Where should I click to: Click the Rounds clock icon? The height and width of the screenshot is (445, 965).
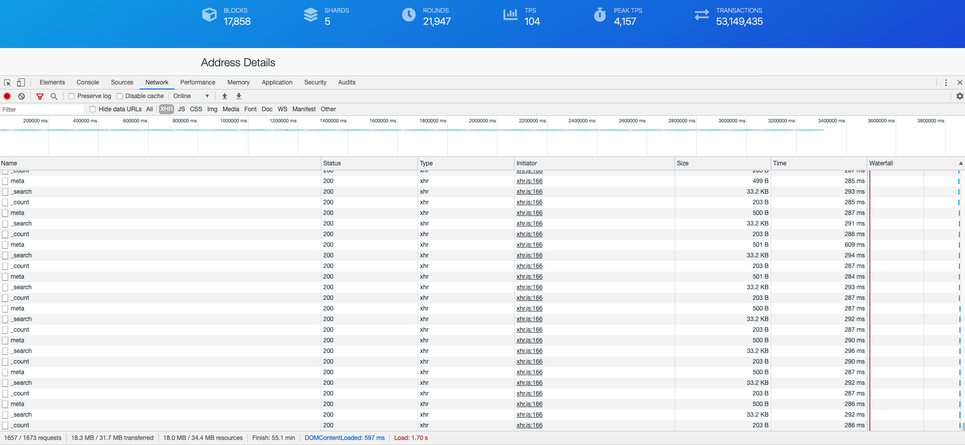(x=409, y=15)
